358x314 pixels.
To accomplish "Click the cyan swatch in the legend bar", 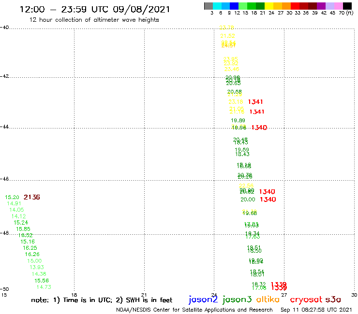I will 217,6.
